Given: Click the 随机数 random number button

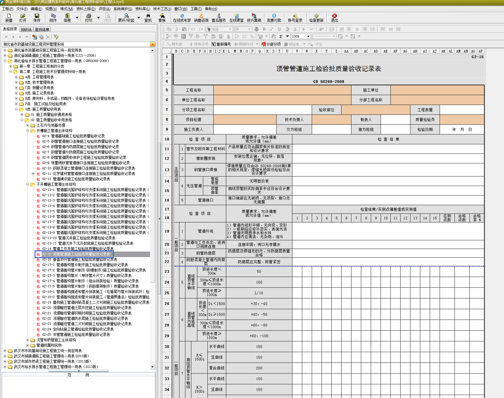Looking at the screenshot, I should coord(174,44).
